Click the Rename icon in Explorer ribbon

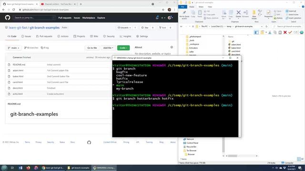[x=245, y=14]
